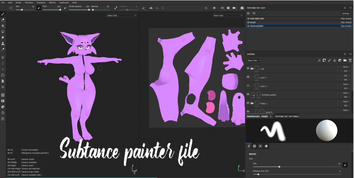354x178 pixels.
Task: Select the Smudge tool
Action: (3, 38)
